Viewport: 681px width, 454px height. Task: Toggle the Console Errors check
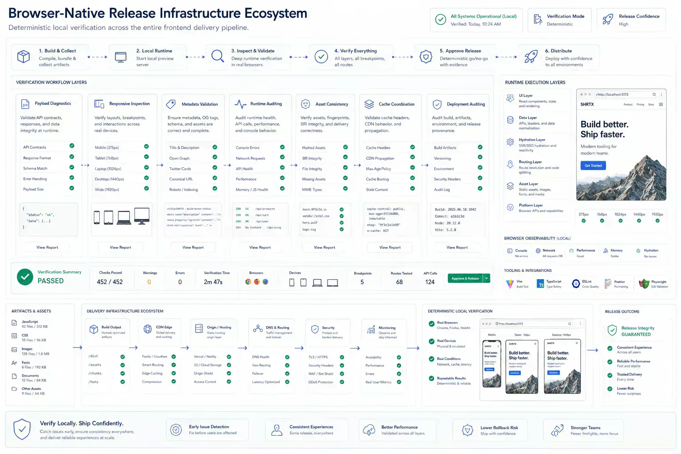click(x=282, y=147)
